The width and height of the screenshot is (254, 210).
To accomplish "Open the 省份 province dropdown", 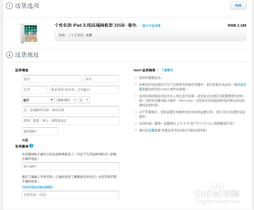I will (38, 100).
